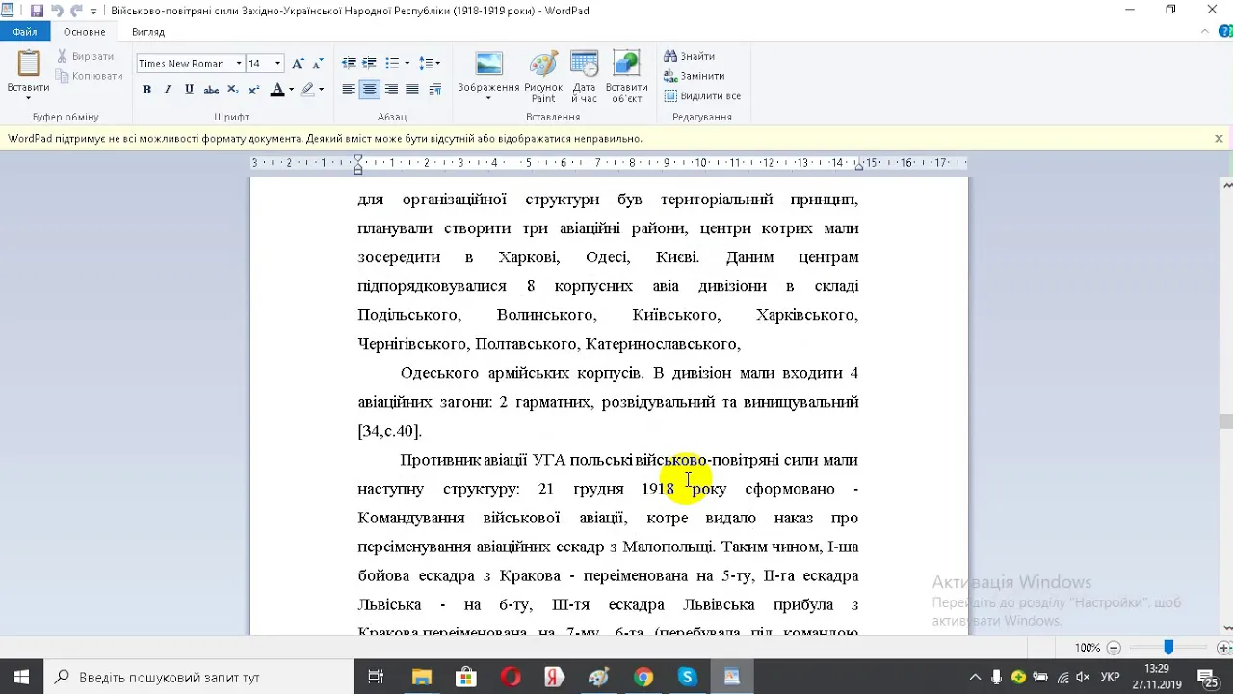This screenshot has height=694, width=1233.
Task: Start a bulleted list
Action: coord(391,64)
